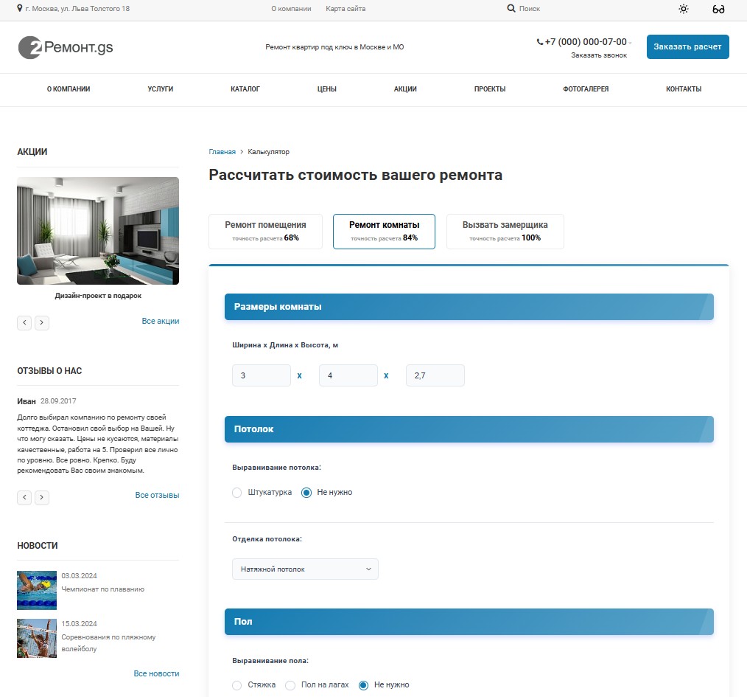
Task: Click the room width input showing 3
Action: coord(261,375)
